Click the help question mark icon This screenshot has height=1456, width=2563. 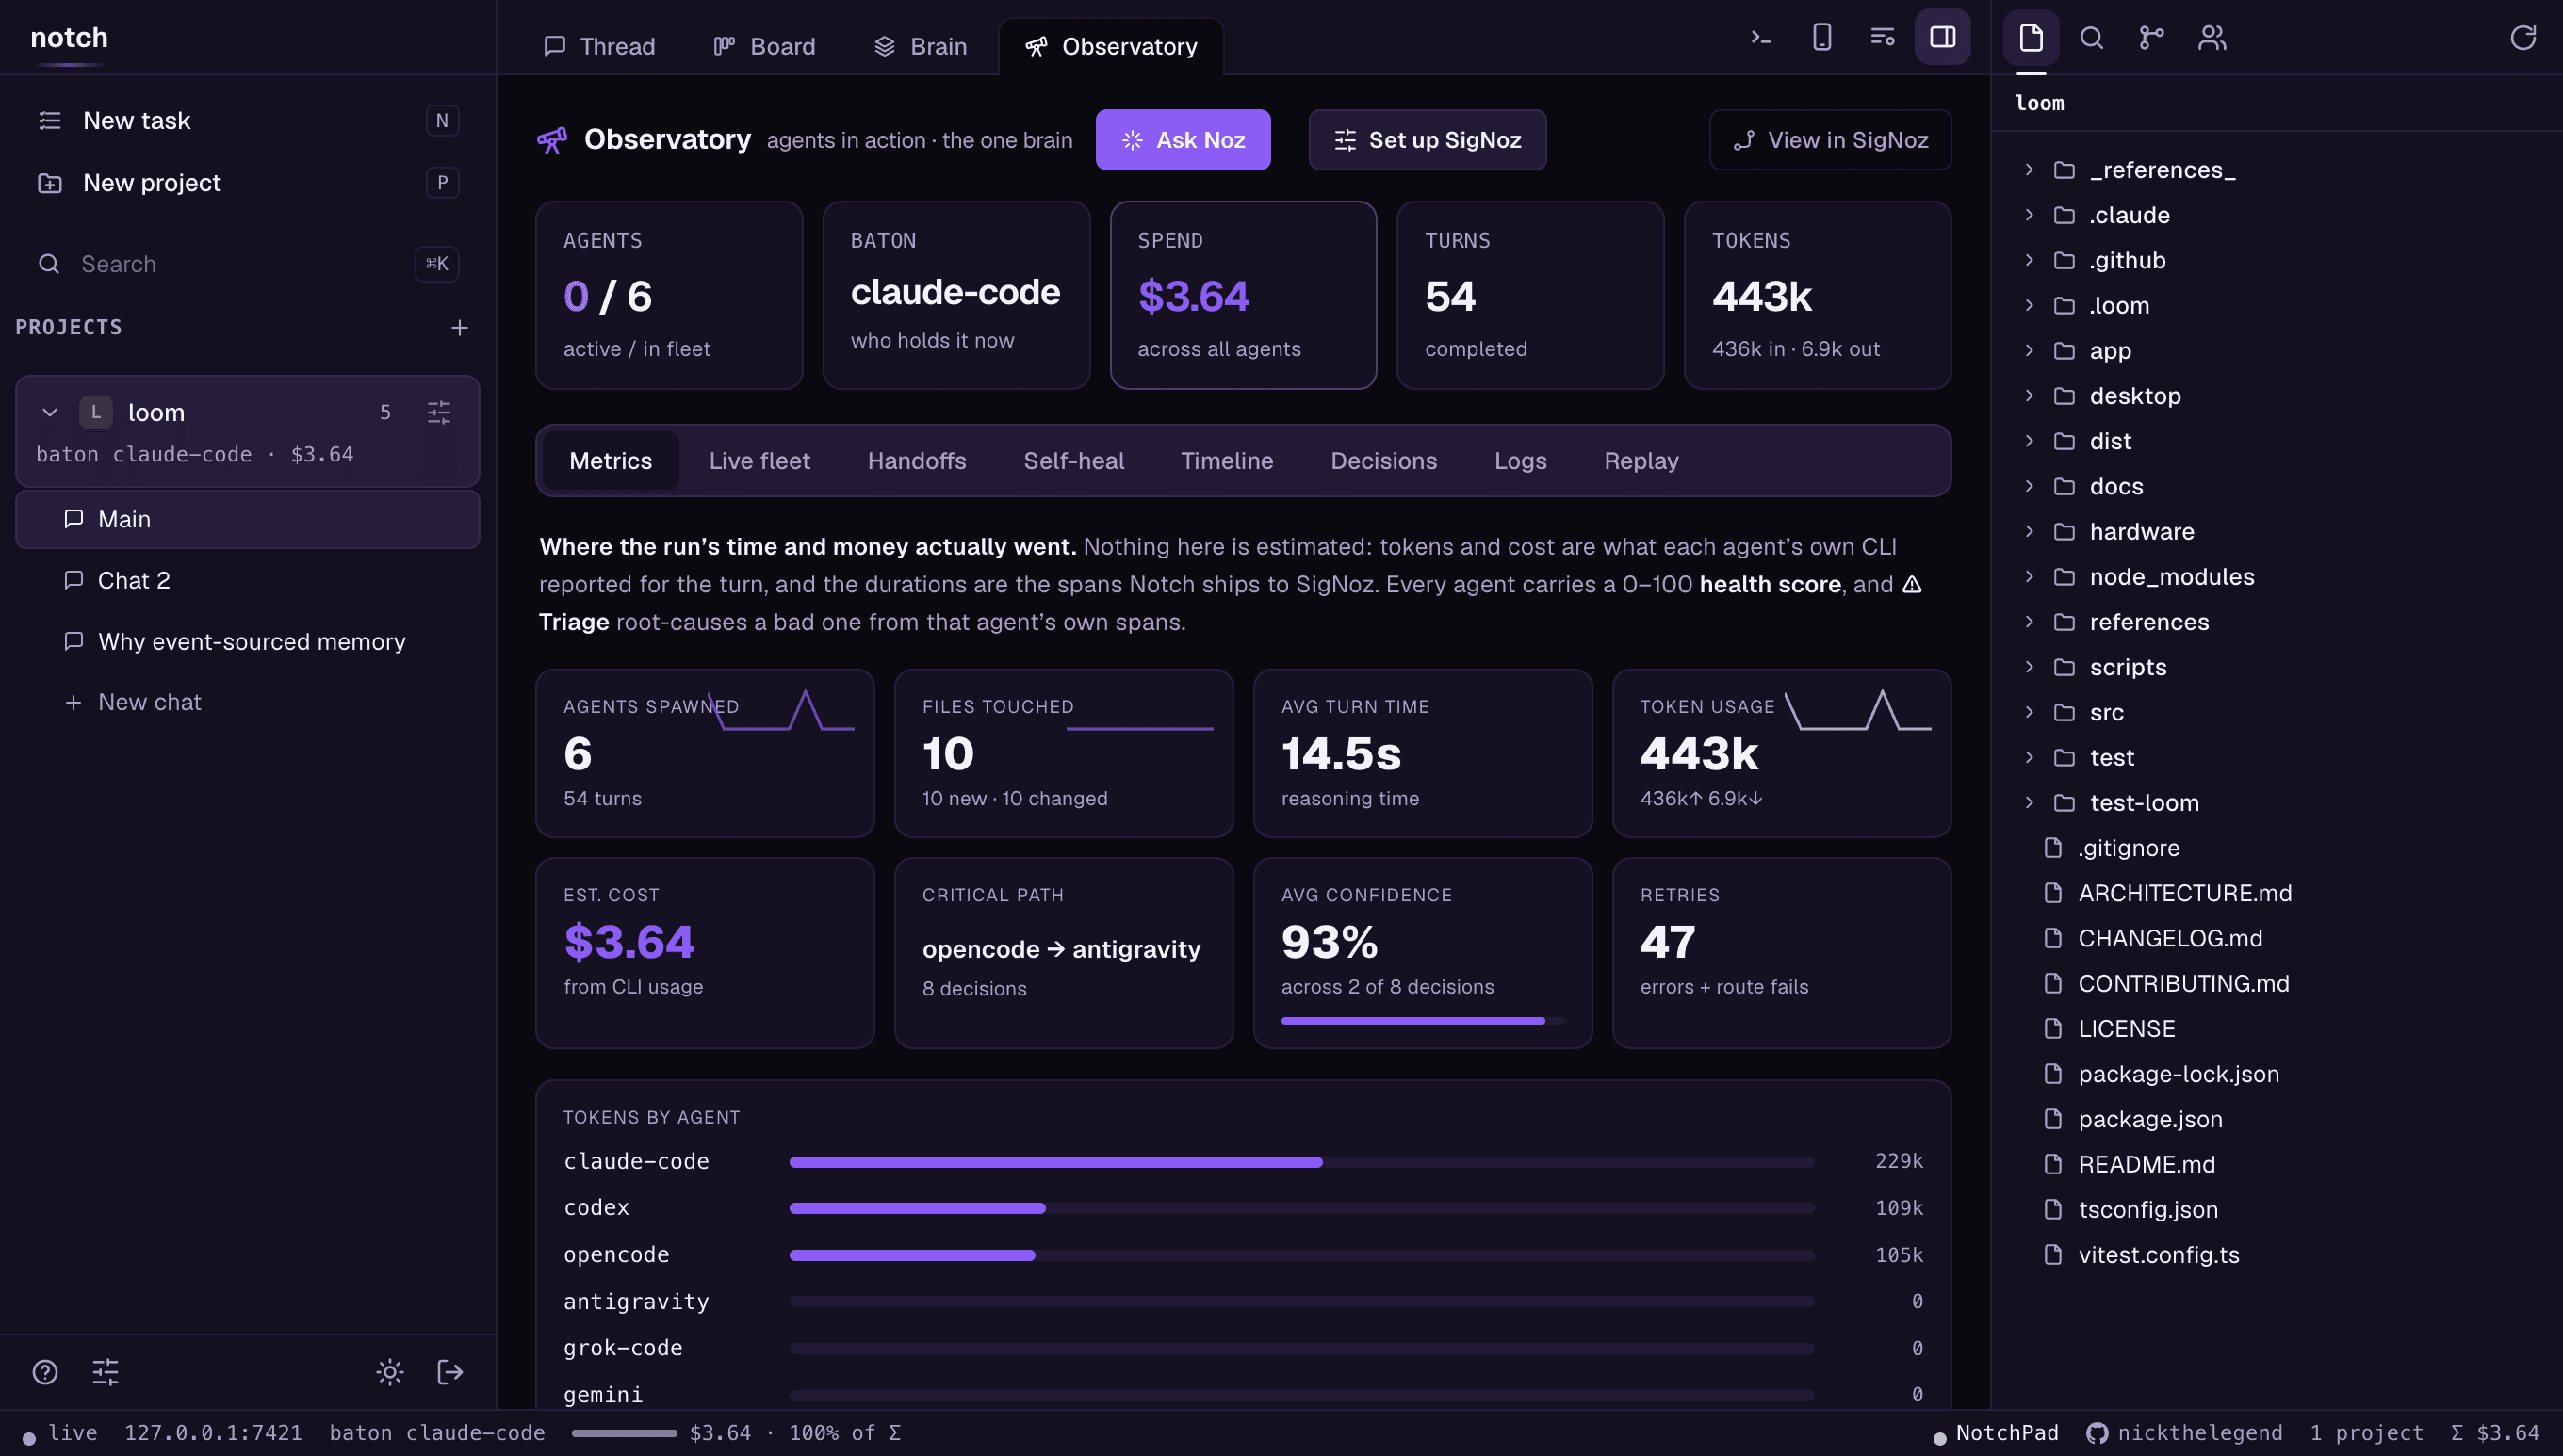tap(45, 1372)
